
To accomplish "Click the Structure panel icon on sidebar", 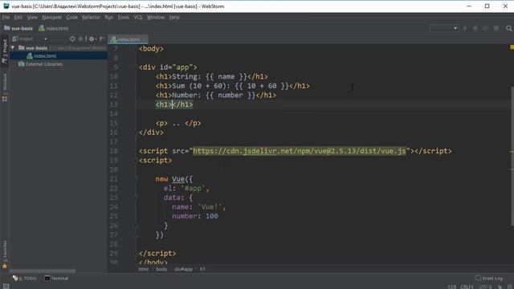I will tap(5, 99).
